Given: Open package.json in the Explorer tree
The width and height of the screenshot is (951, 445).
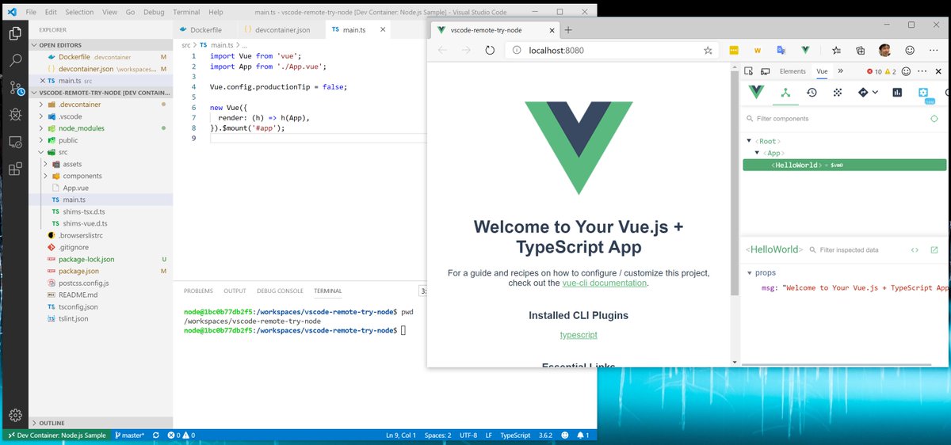Looking at the screenshot, I should pyautogui.click(x=78, y=271).
